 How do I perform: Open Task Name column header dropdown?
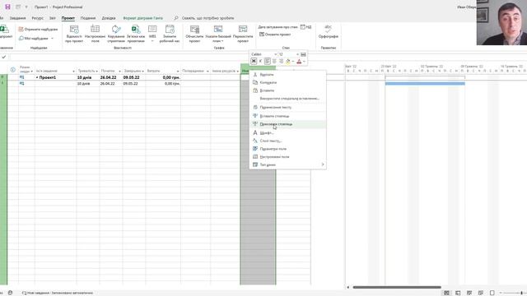73,72
